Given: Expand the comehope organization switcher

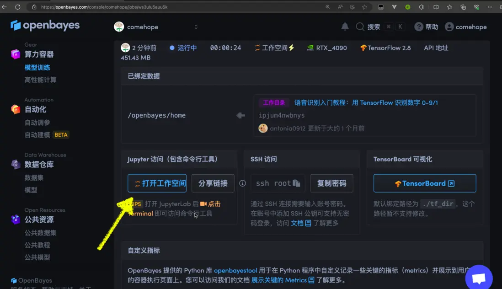Looking at the screenshot, I should point(196,27).
